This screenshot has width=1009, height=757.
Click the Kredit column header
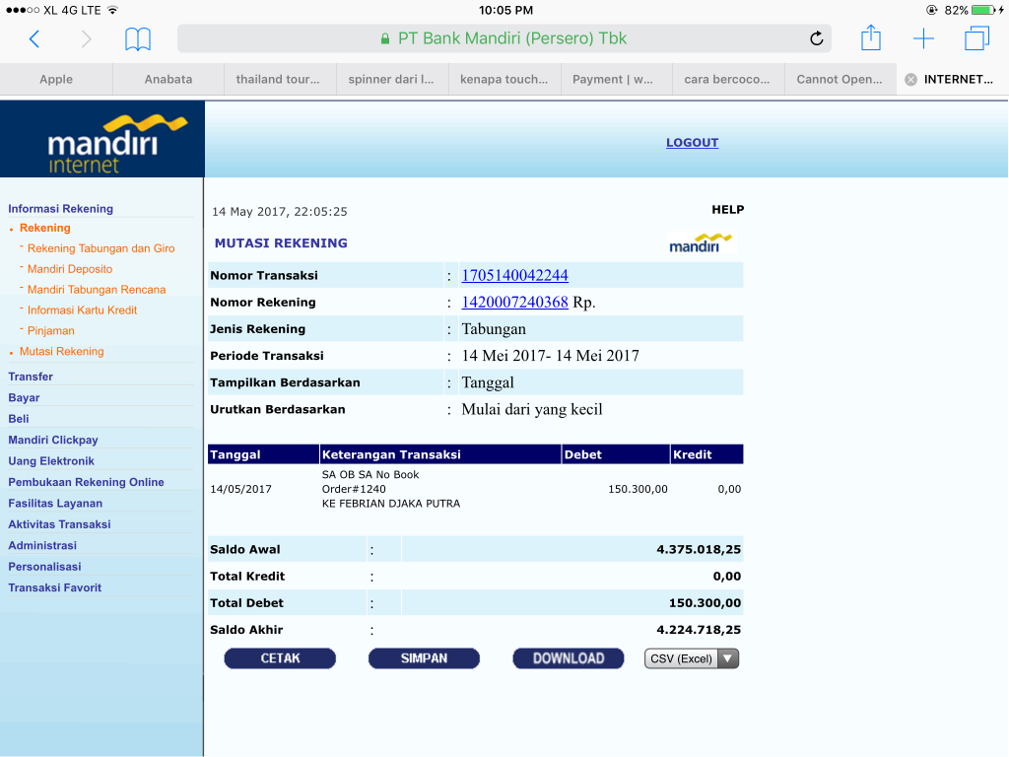coord(707,454)
